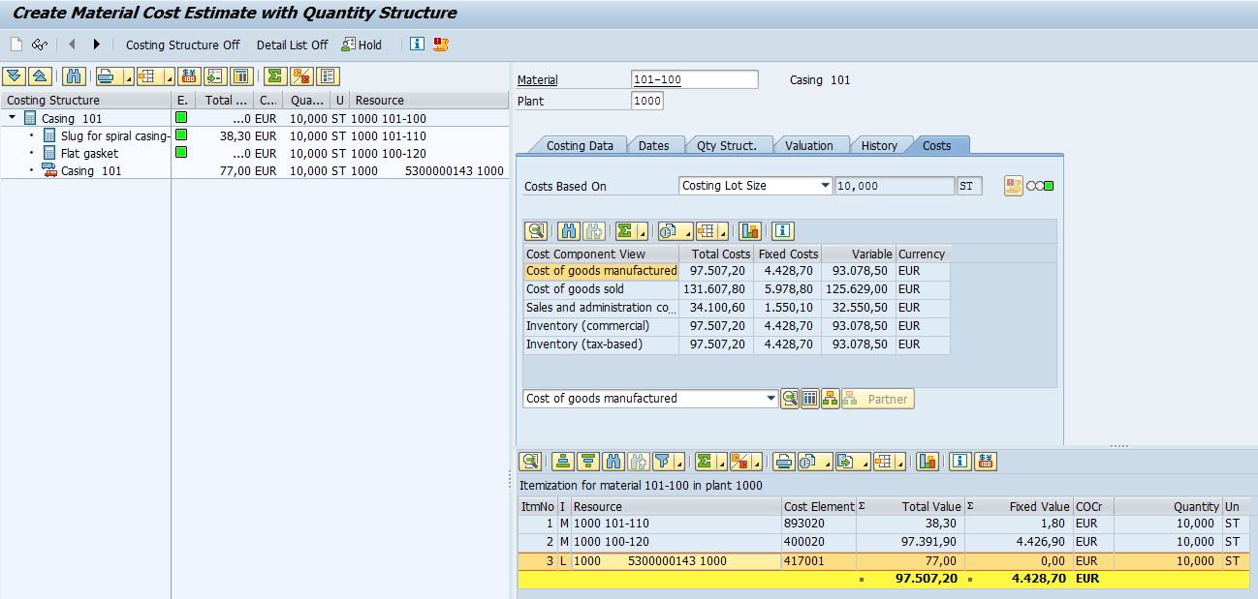Click green status indicator for Flat gasket
The width and height of the screenshot is (1258, 599).
(181, 153)
